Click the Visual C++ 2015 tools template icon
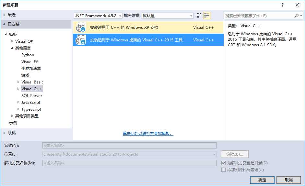Screen dimensions: 305x186 point(81,40)
